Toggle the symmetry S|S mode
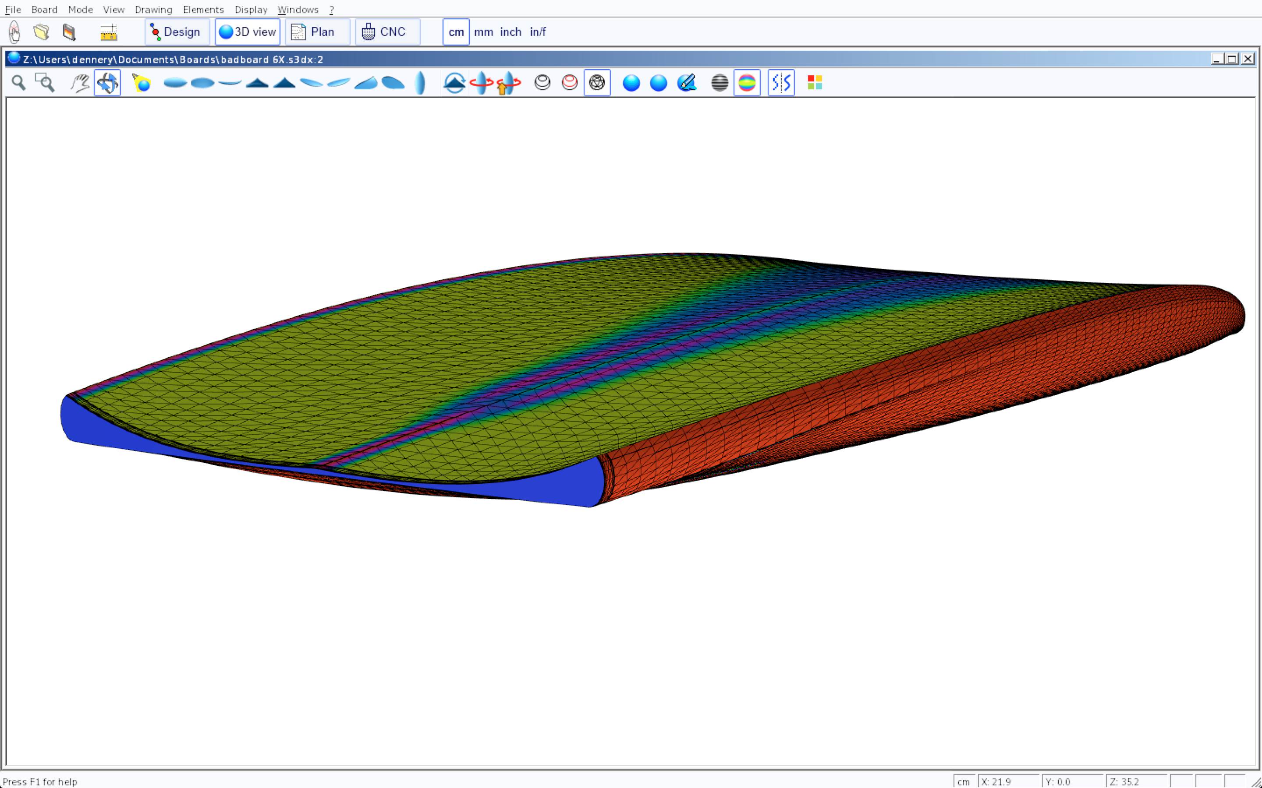 [781, 83]
